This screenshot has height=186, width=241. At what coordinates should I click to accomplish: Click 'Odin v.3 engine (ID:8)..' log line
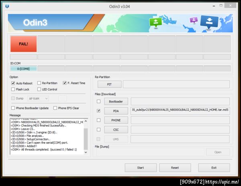[34, 132]
